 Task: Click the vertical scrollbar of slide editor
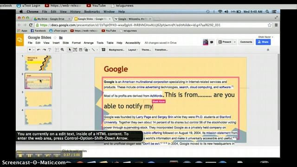(278, 92)
